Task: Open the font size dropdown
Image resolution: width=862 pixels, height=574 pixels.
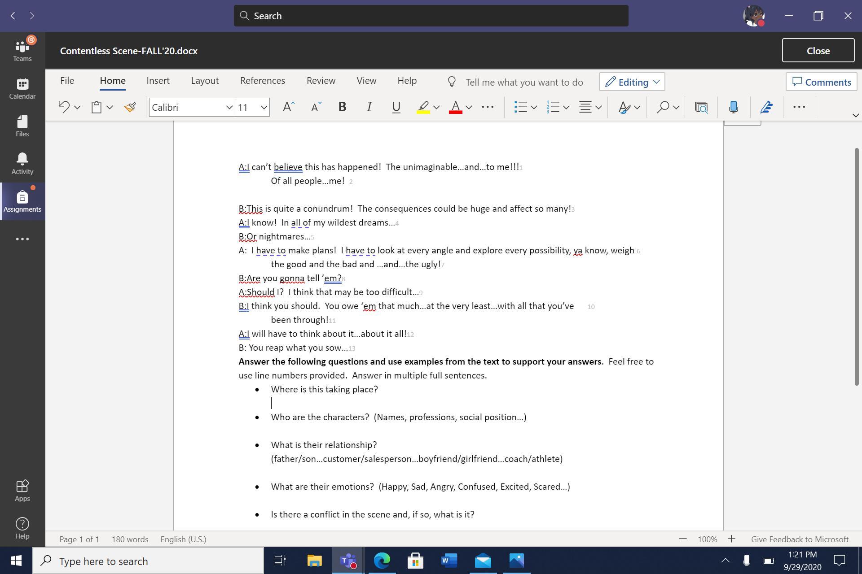Action: coord(264,107)
